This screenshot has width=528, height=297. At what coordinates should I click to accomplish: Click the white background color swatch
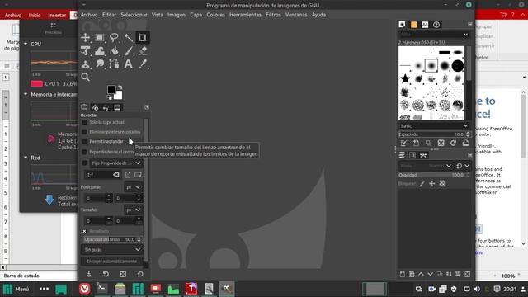pyautogui.click(x=119, y=96)
